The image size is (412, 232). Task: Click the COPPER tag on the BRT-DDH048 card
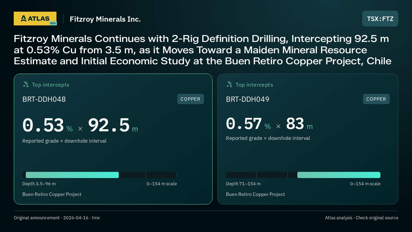(x=191, y=99)
